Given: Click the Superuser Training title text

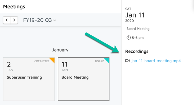Looking at the screenshot, I should coord(24,77).
